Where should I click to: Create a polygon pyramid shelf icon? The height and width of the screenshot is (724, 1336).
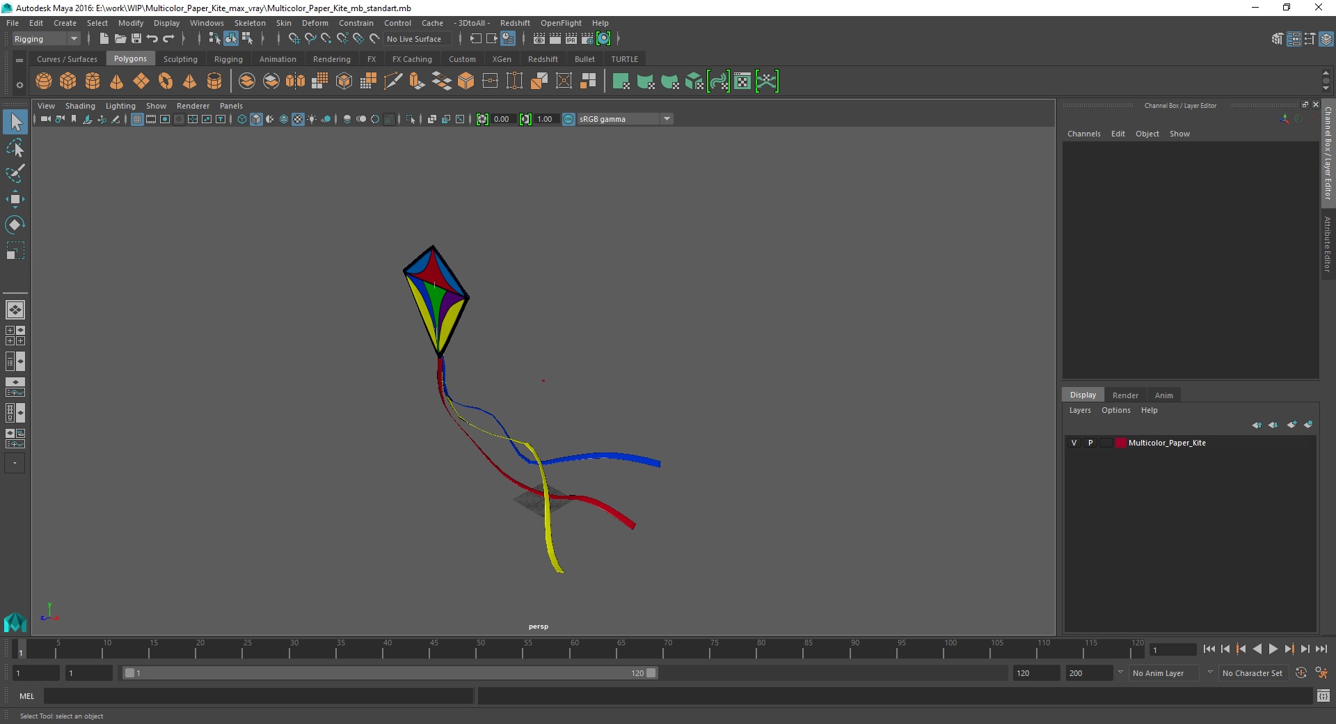tap(190, 81)
